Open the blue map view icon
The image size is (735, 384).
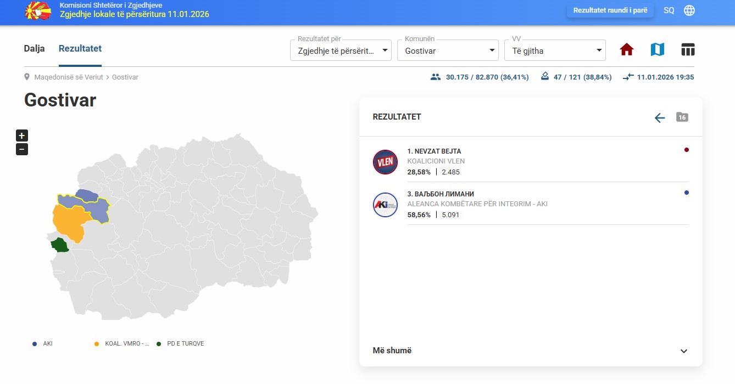pyautogui.click(x=657, y=50)
